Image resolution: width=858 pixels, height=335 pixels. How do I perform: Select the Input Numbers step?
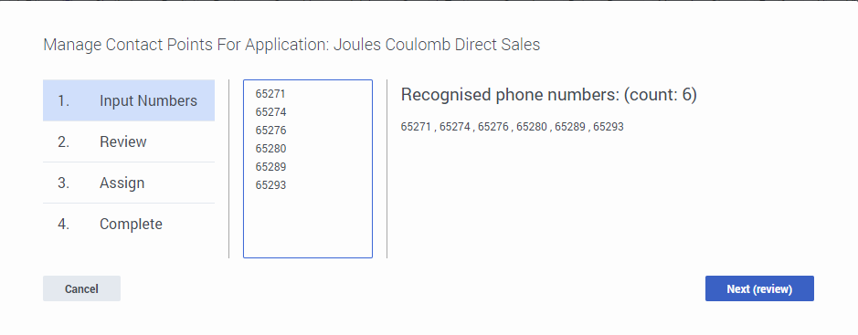coord(129,100)
